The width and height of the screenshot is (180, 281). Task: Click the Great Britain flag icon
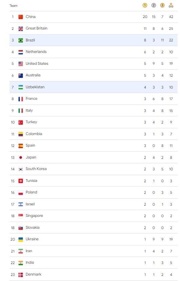pyautogui.click(x=21, y=29)
